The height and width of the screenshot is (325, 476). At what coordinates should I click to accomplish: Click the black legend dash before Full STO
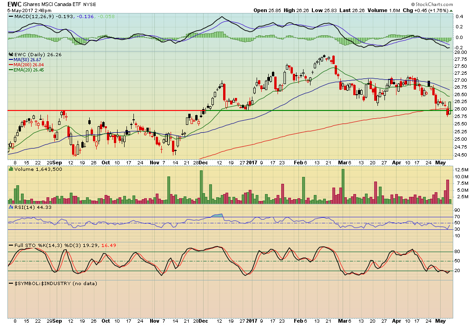coord(11,246)
